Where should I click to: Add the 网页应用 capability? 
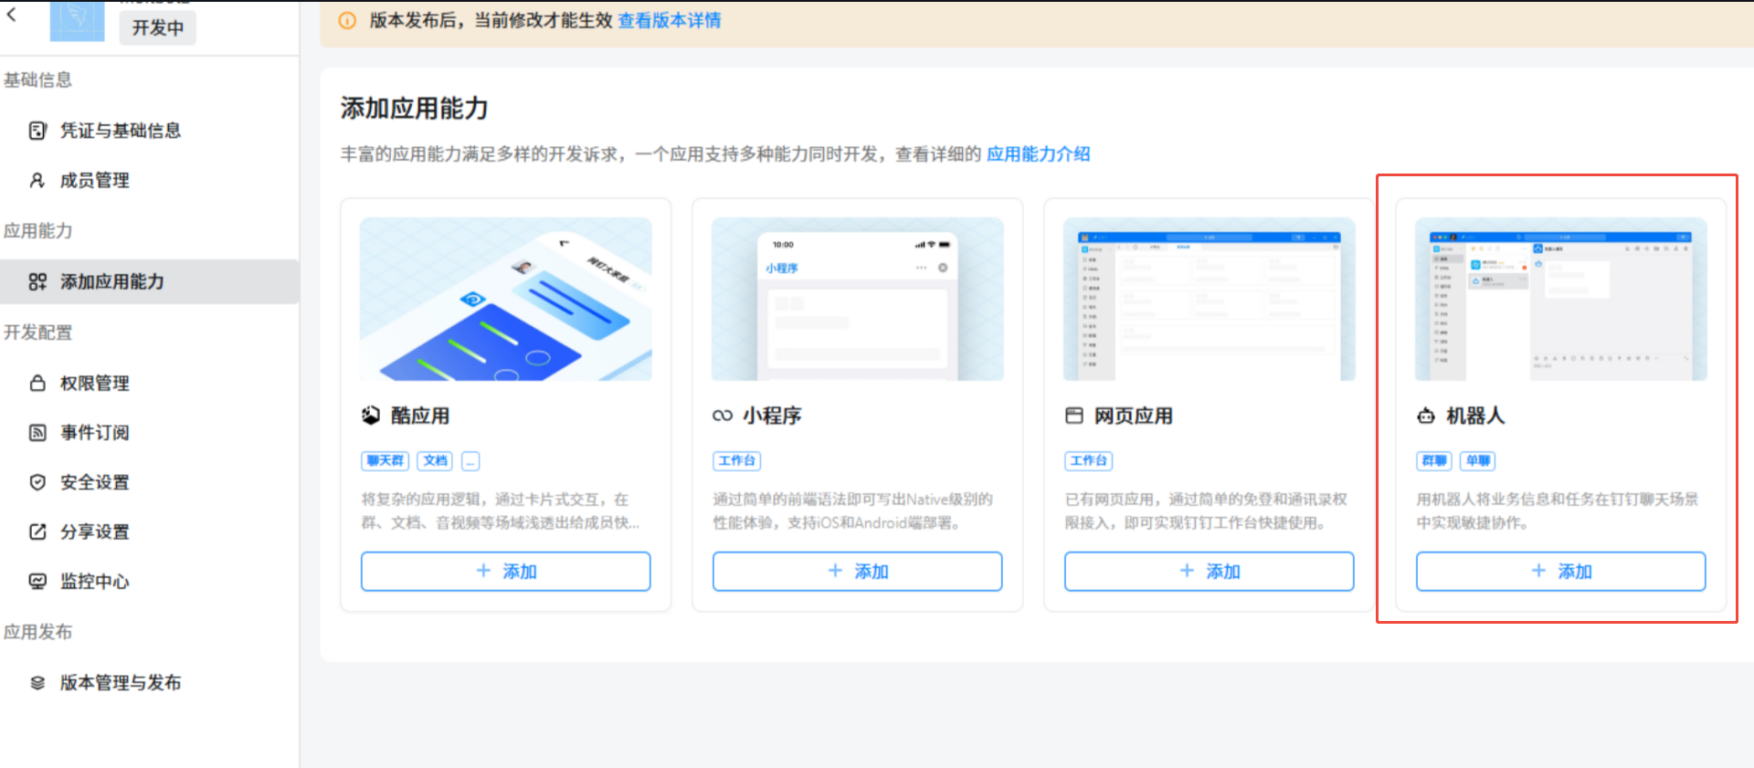coord(1209,572)
